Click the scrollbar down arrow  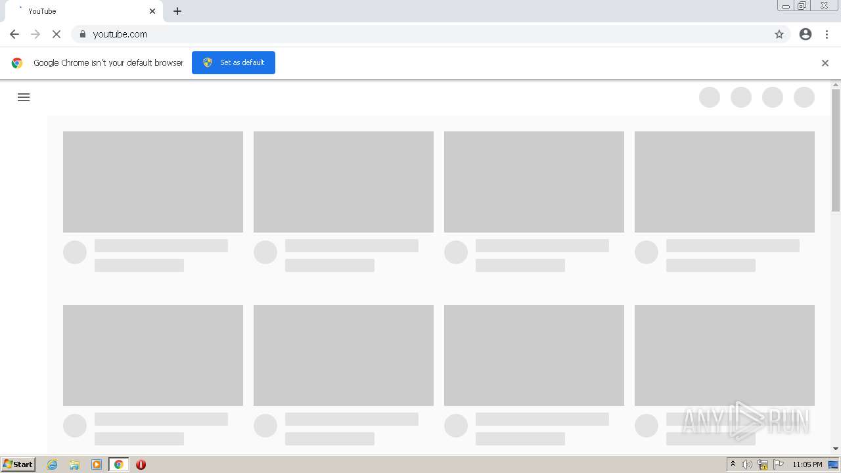[x=836, y=449]
